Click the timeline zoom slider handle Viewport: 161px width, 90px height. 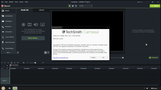click(35, 63)
